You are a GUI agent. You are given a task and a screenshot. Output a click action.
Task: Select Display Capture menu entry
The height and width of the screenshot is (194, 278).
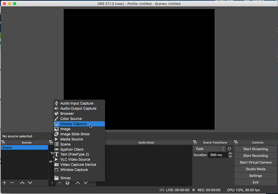pos(79,124)
